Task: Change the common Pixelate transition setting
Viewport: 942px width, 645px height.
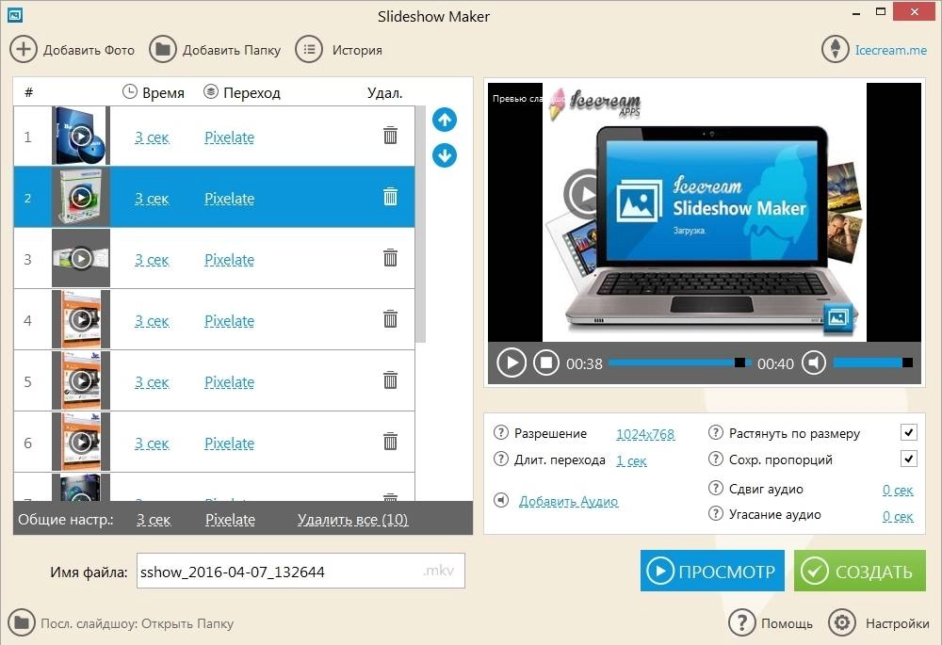Action: coord(230,520)
